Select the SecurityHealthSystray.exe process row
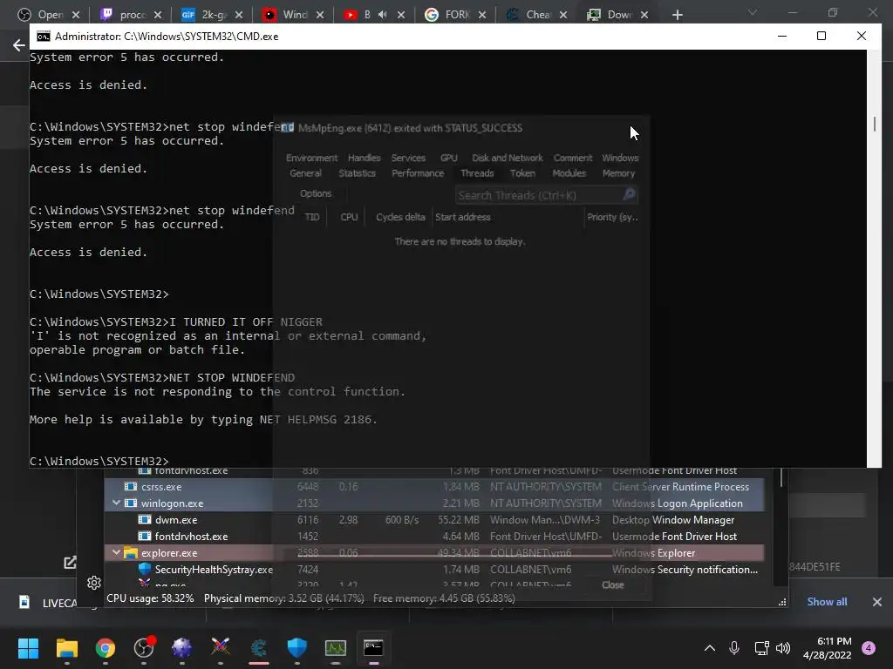Viewport: 893px width, 669px height. 434,569
